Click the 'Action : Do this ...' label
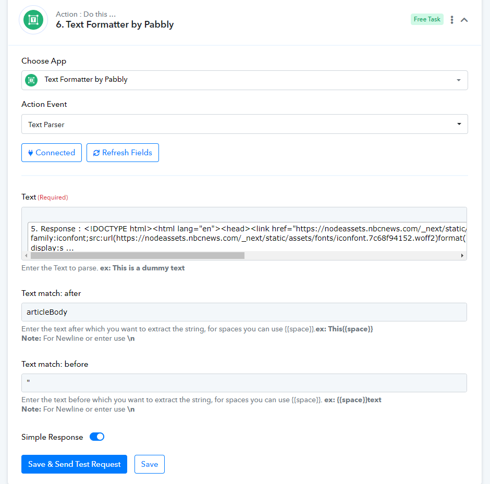Screen dimensions: 490x484 (85, 14)
